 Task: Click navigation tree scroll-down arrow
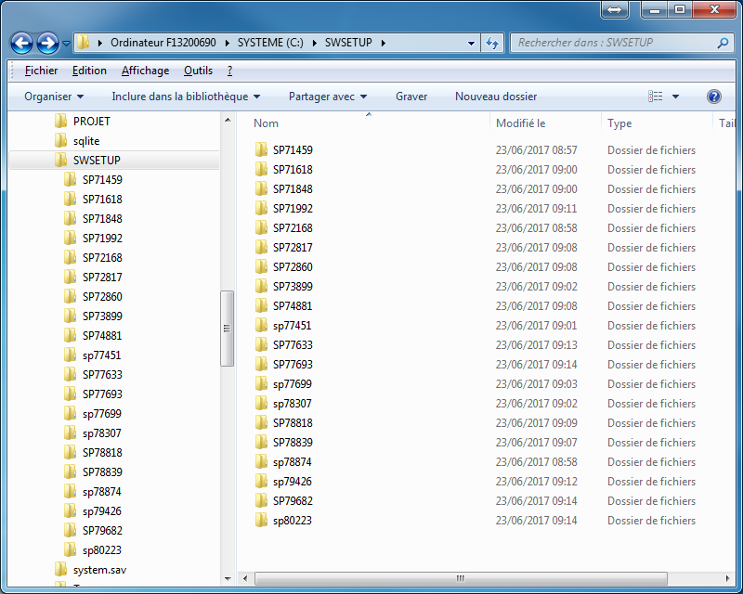[x=228, y=579]
